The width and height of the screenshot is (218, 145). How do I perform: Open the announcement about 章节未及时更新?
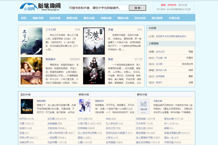171,36
